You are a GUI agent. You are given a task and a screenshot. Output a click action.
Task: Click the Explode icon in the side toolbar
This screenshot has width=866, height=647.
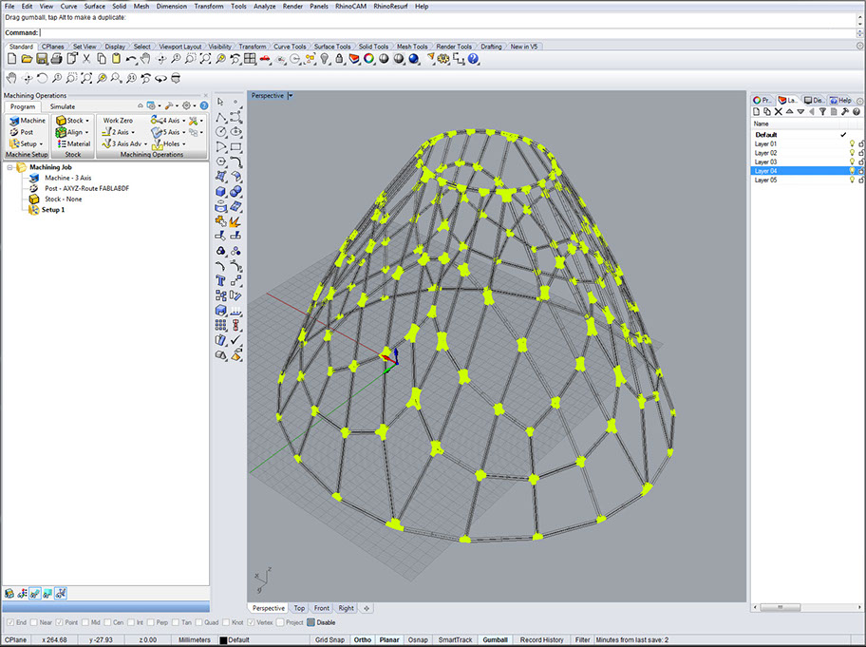click(x=235, y=221)
